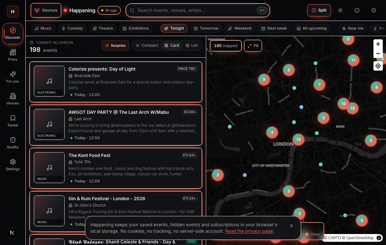Follow the Read the privacy page link
This screenshot has width=386, height=245.
(249, 231)
